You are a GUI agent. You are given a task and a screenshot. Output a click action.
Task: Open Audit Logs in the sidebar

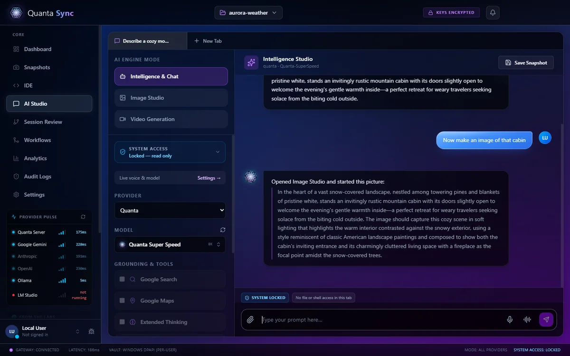[49, 177]
